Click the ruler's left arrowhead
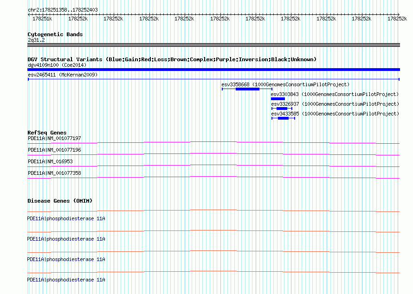 [x=29, y=15]
